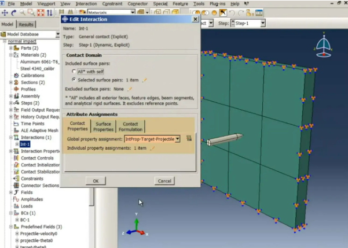
Task: Click the shaded render style cube icon
Action: pos(175,12)
